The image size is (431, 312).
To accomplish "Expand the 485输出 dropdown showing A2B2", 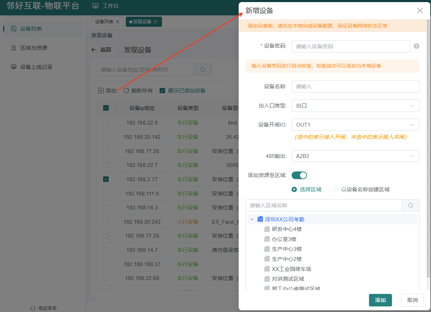I will point(355,156).
